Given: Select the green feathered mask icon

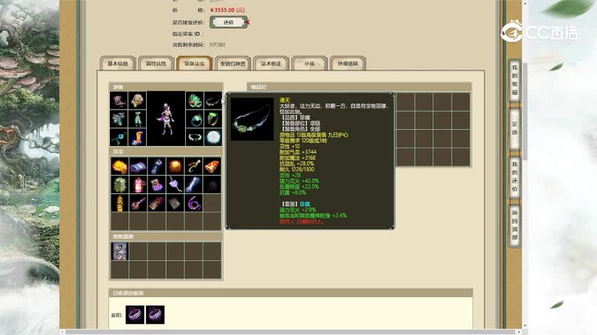Looking at the screenshot, I should click(194, 100).
